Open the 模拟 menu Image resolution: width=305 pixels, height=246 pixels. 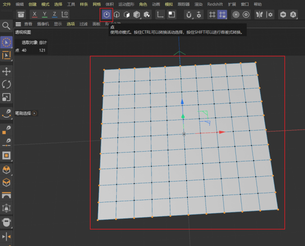point(169,4)
